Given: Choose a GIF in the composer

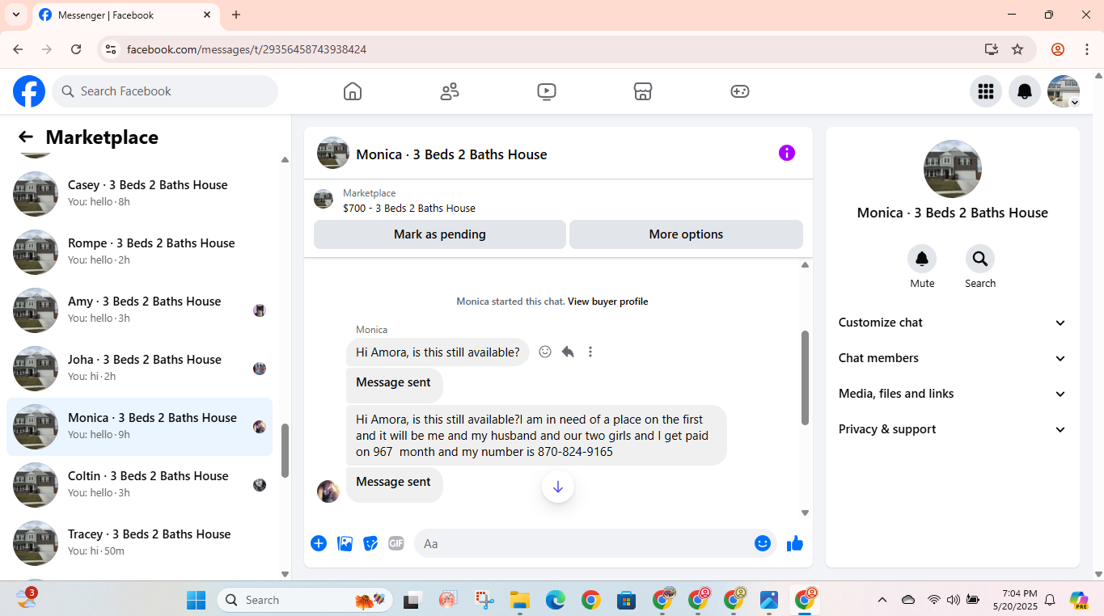Looking at the screenshot, I should [x=395, y=543].
